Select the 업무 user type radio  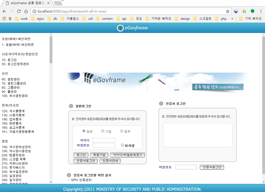tap(122, 131)
